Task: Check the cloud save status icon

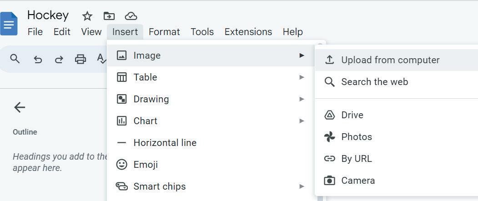Action: click(131, 16)
